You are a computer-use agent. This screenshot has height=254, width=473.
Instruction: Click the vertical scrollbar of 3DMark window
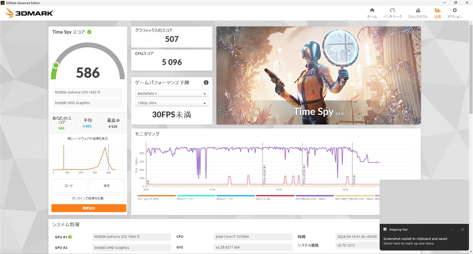point(471,69)
